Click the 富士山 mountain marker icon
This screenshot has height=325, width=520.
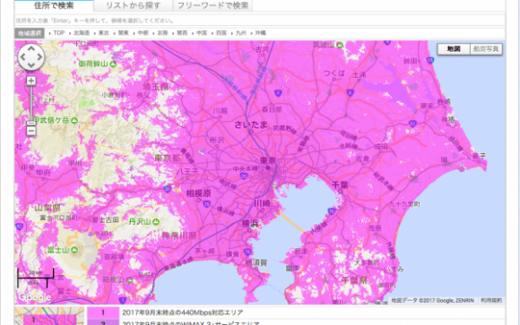point(74,250)
